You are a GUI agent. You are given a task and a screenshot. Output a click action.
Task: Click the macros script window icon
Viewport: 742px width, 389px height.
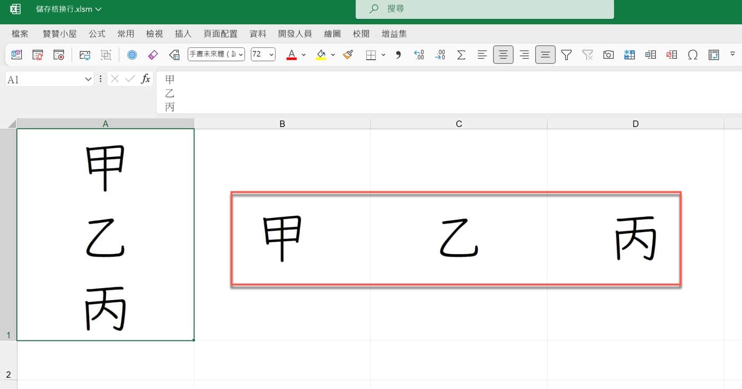pos(38,55)
